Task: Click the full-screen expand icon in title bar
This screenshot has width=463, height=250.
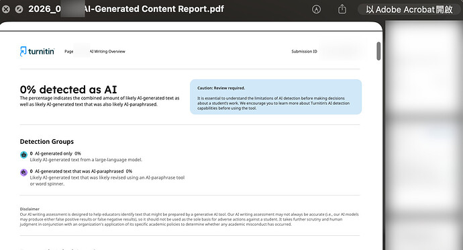Action: [x=19, y=9]
